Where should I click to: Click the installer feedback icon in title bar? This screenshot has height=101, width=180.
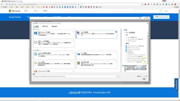(140, 18)
